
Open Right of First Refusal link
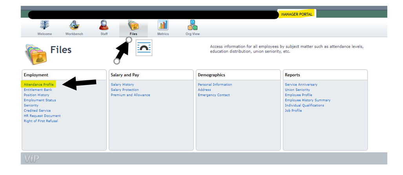click(40, 121)
